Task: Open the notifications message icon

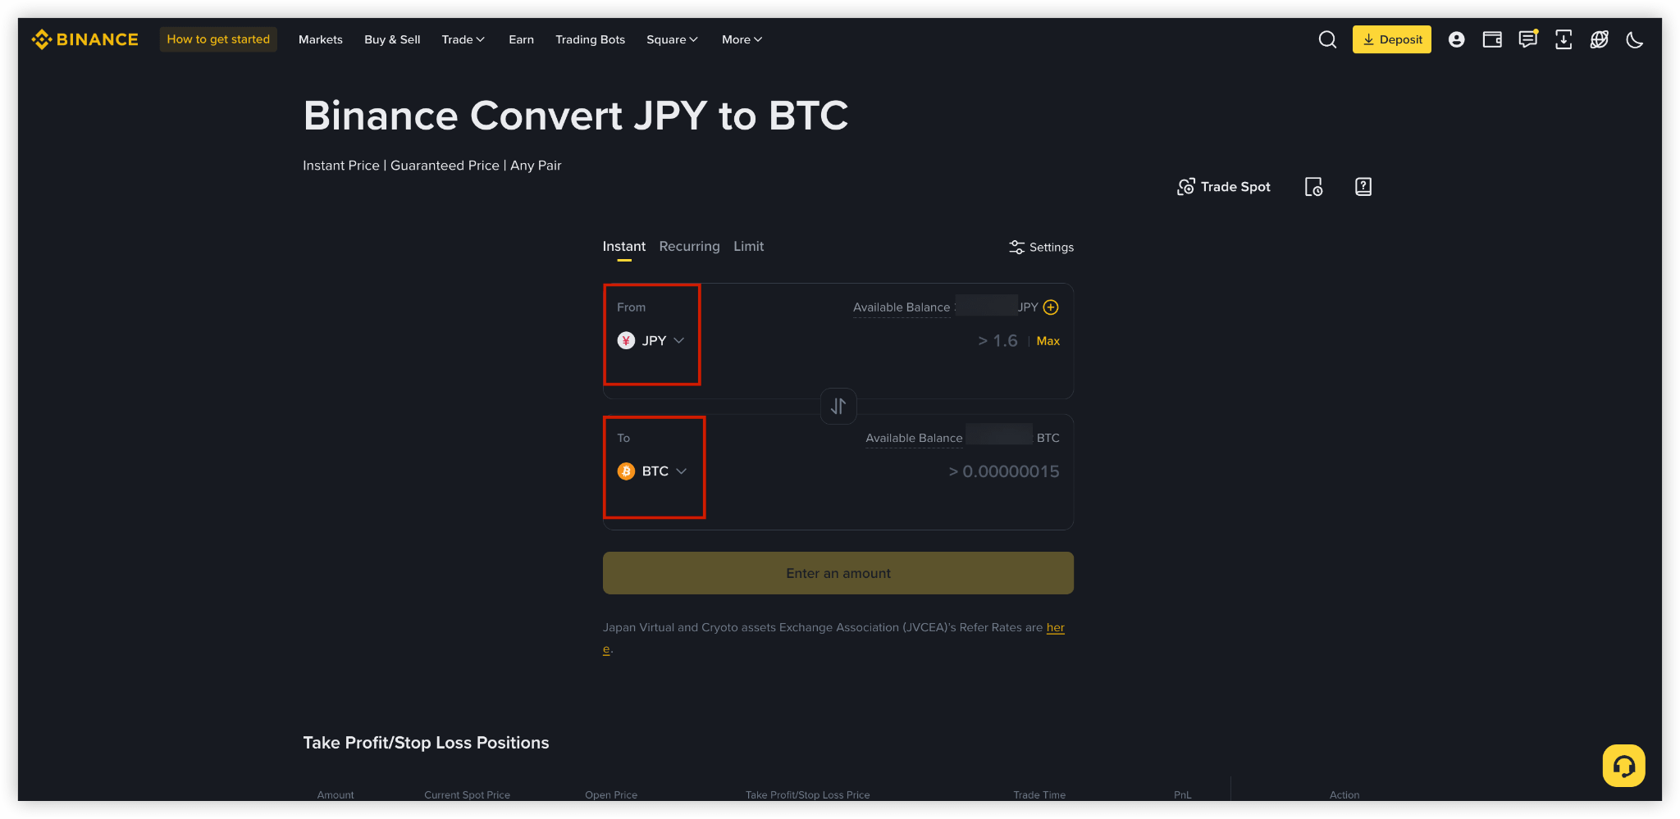Action: click(1528, 39)
